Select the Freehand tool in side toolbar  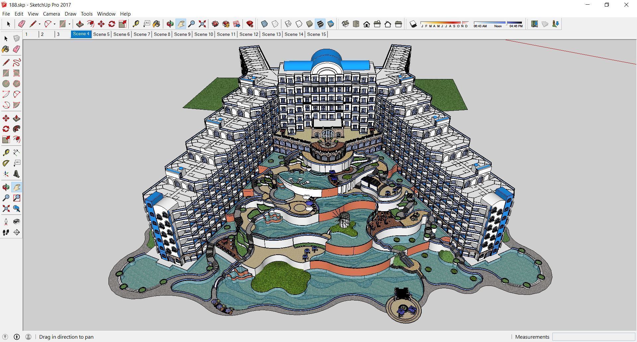[x=17, y=62]
